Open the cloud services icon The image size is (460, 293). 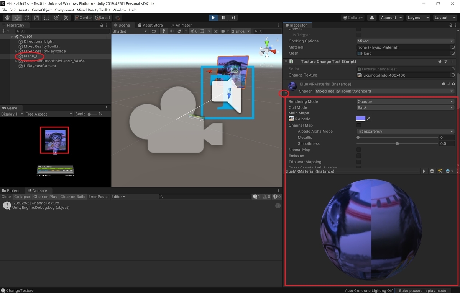pos(371,18)
